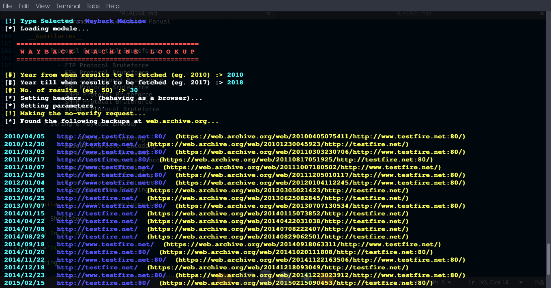The width and height of the screenshot is (551, 288).
Task: Click the date 2013/06/25 in the results
Action: (24, 198)
